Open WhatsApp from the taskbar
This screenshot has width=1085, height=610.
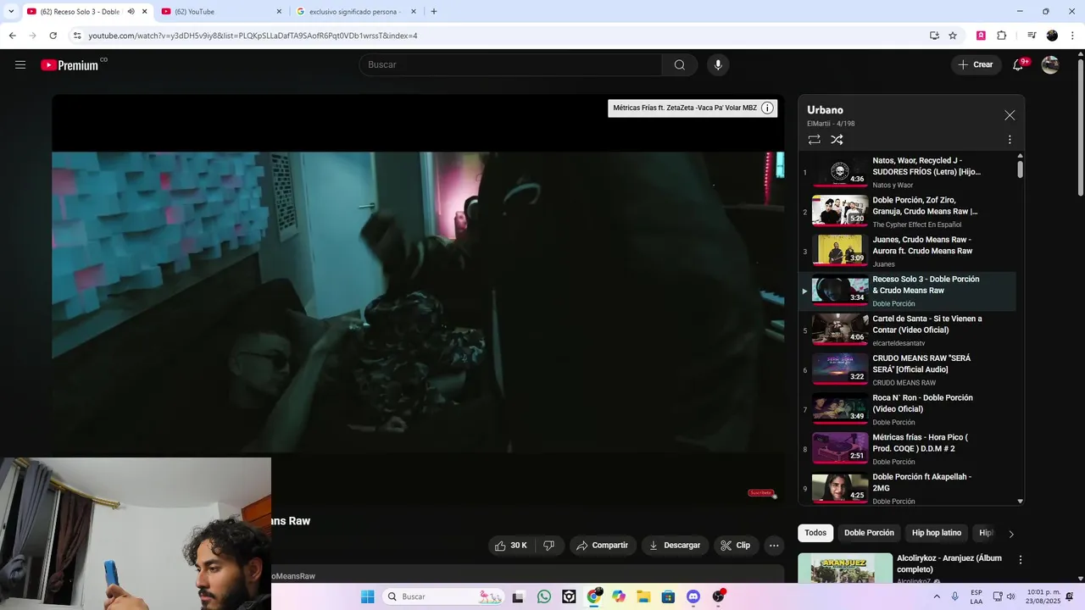(x=544, y=596)
